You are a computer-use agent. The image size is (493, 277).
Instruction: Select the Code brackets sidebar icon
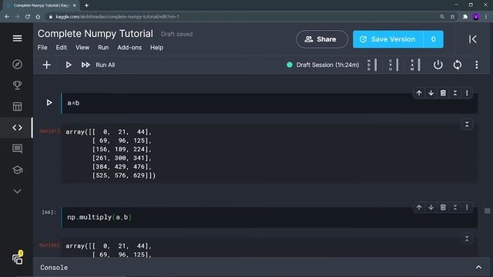17,128
